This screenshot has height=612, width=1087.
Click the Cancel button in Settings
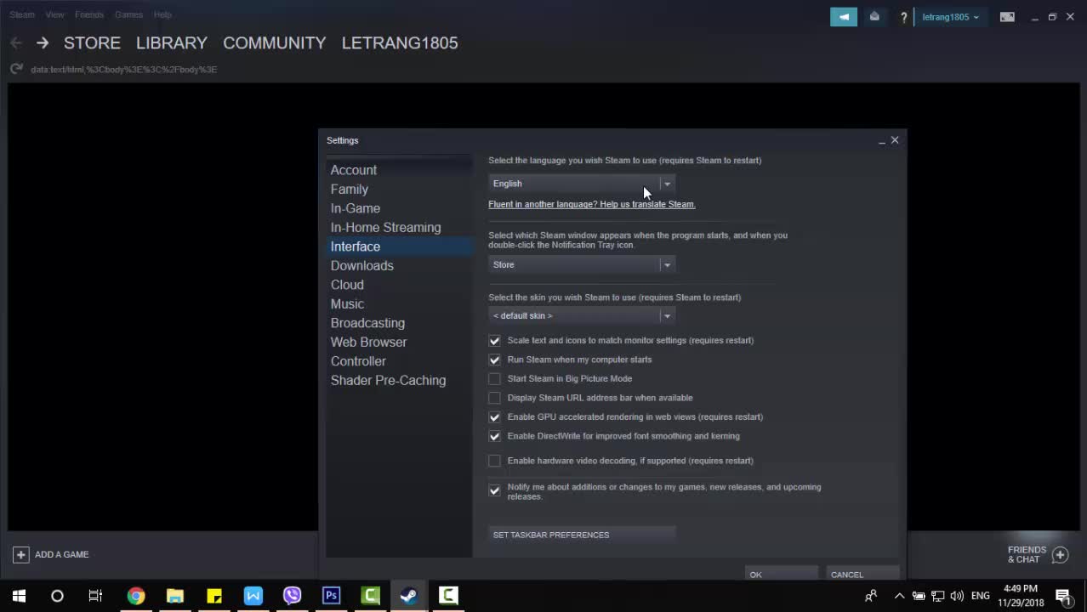(862, 574)
